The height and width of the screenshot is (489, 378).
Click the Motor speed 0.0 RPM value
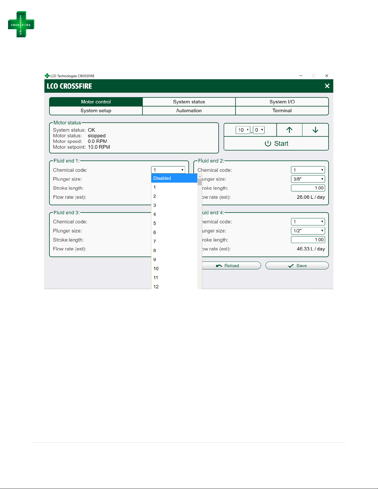97,141
